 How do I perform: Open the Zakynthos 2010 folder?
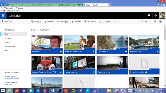tap(112, 44)
